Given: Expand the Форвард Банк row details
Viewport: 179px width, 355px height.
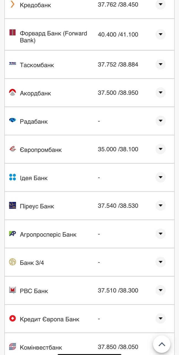Looking at the screenshot, I should pyautogui.click(x=160, y=34).
